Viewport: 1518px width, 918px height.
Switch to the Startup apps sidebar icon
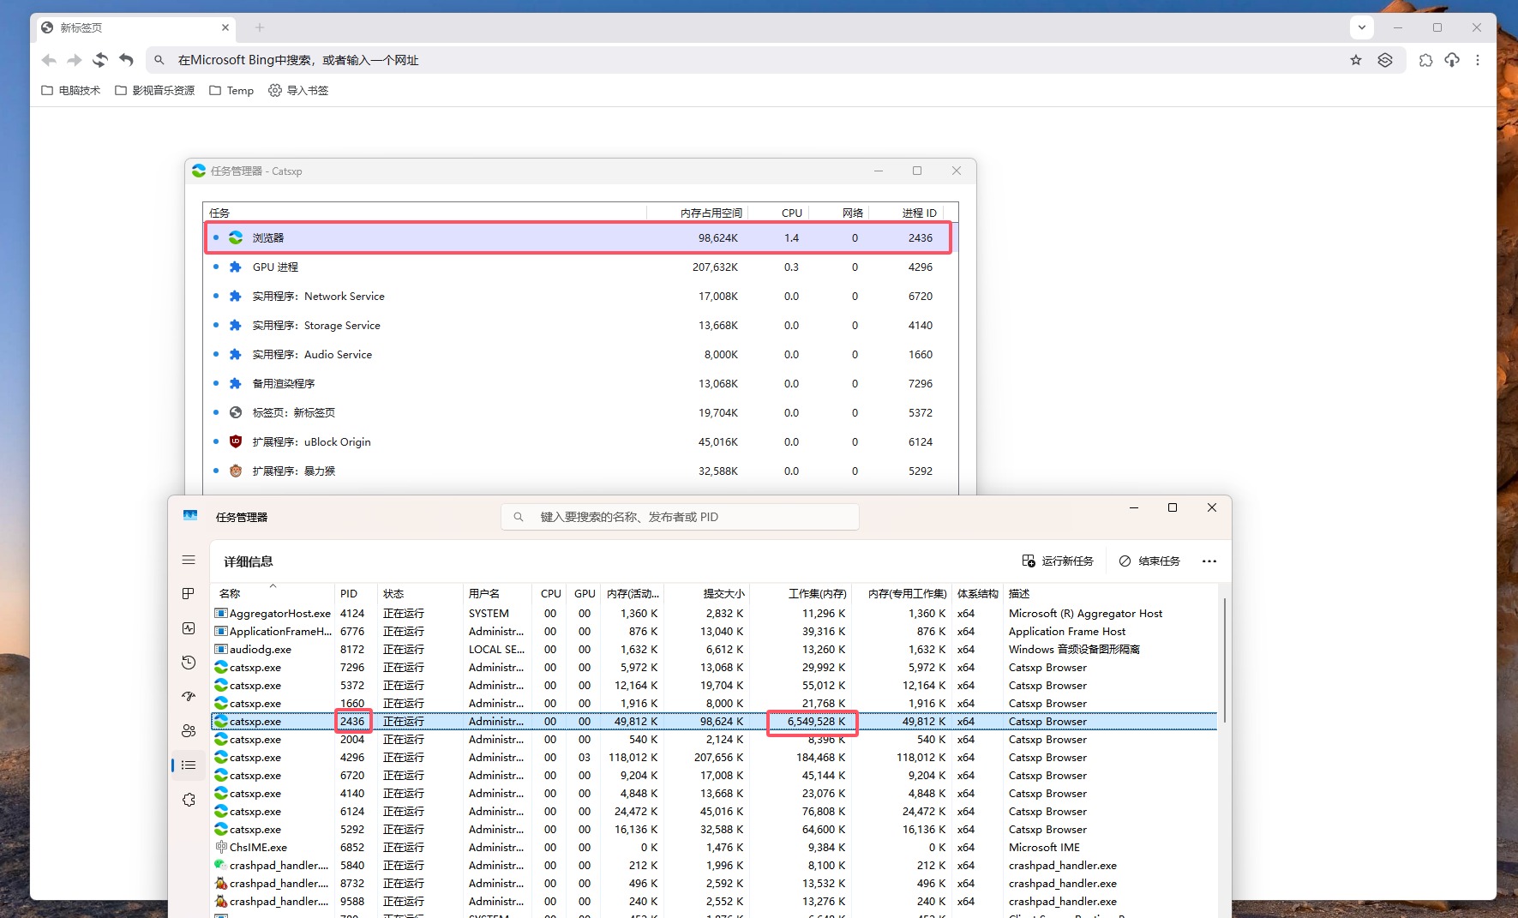tap(189, 697)
